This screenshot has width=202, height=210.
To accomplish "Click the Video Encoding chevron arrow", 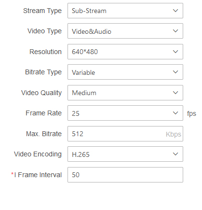I will pyautogui.click(x=175, y=154).
